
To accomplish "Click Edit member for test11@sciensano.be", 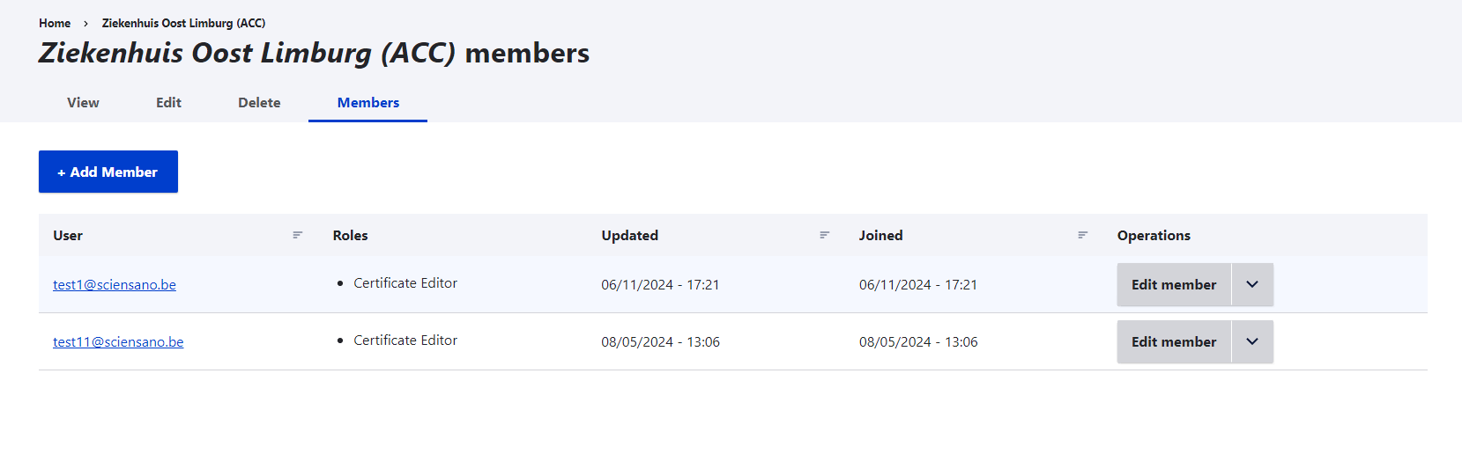I will (1173, 341).
